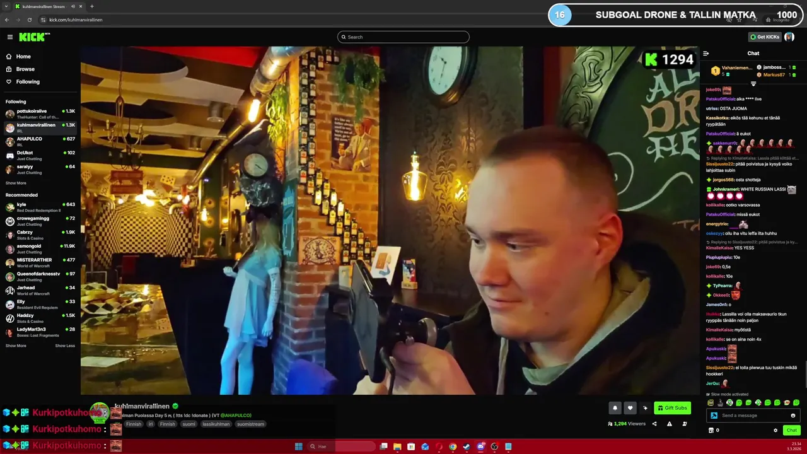
Task: Collapse list with Show Less
Action: 65,346
